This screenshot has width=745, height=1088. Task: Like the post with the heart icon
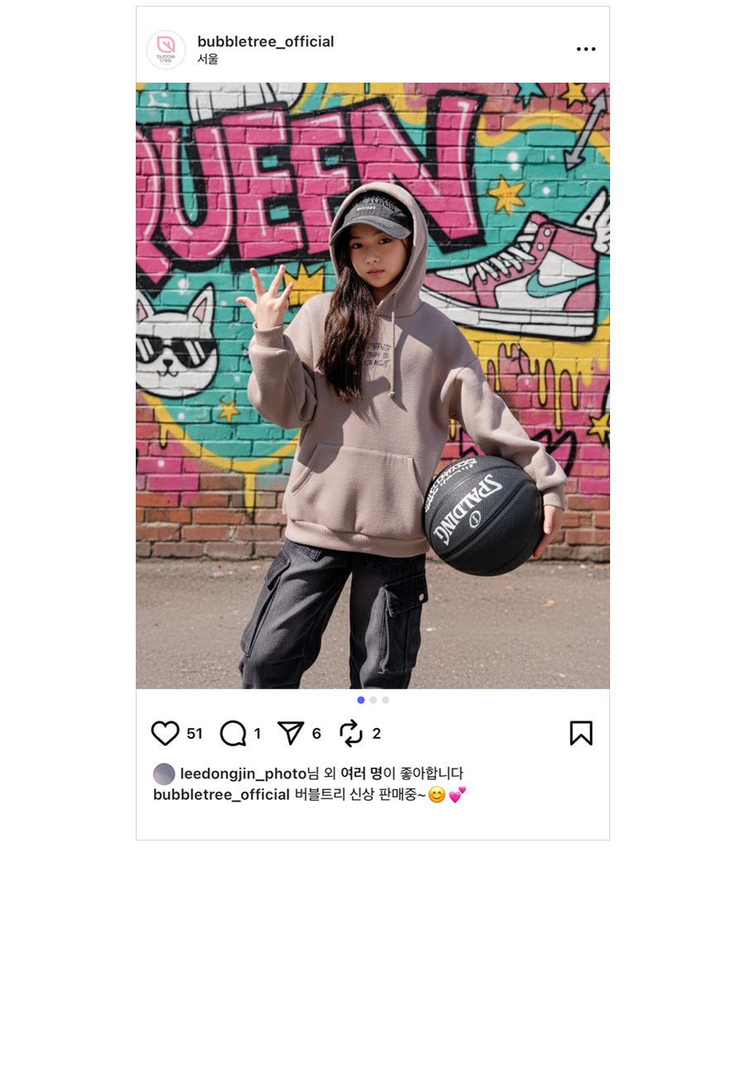(166, 733)
